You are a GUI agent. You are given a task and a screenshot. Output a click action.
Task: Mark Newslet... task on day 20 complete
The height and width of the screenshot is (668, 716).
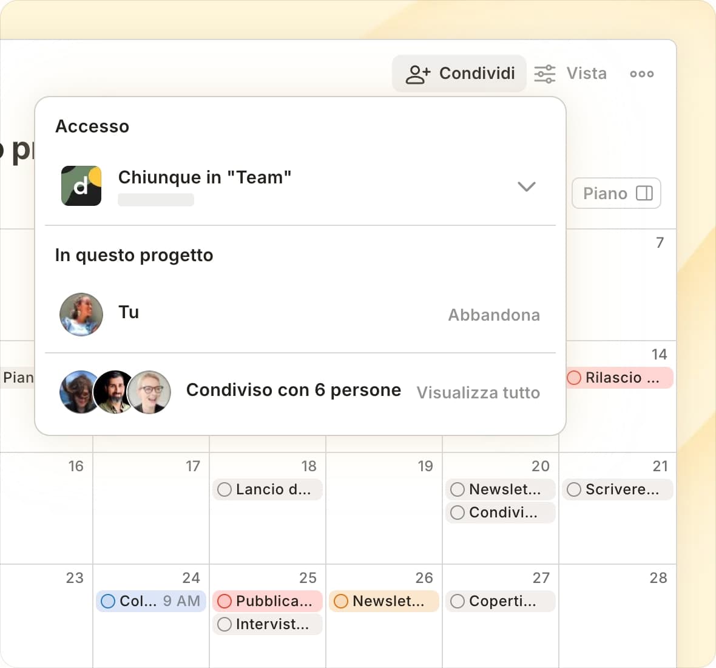(458, 489)
